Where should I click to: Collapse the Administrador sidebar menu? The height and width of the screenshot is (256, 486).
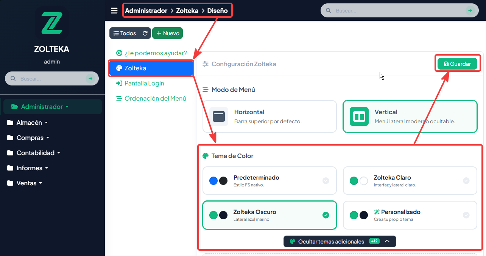53,107
